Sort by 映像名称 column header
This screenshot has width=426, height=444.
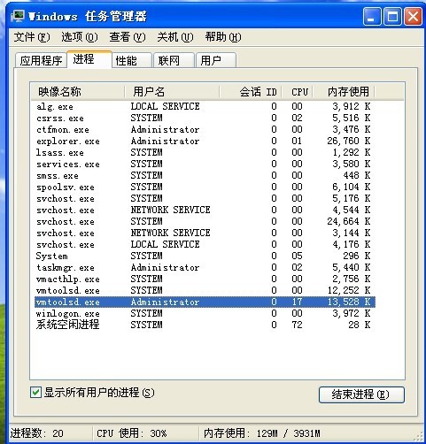tap(77, 92)
